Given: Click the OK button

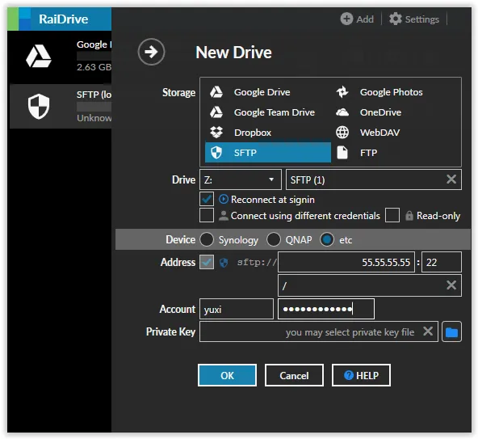Looking at the screenshot, I should [x=227, y=375].
